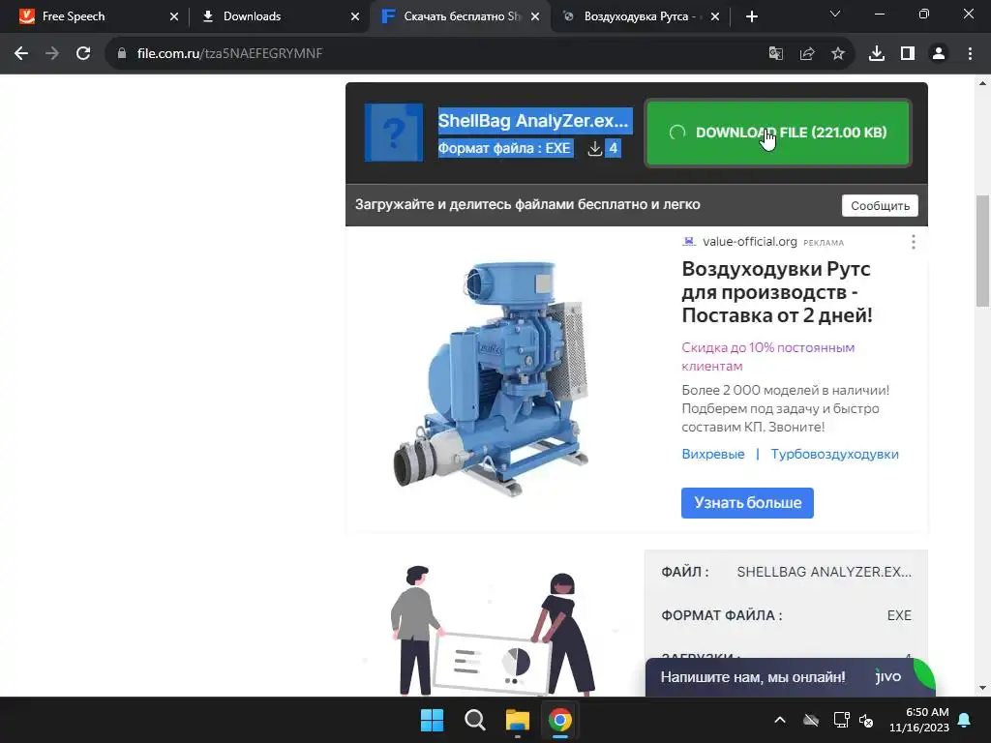Open the Windows Start menu
The height and width of the screenshot is (743, 991).
point(433,720)
